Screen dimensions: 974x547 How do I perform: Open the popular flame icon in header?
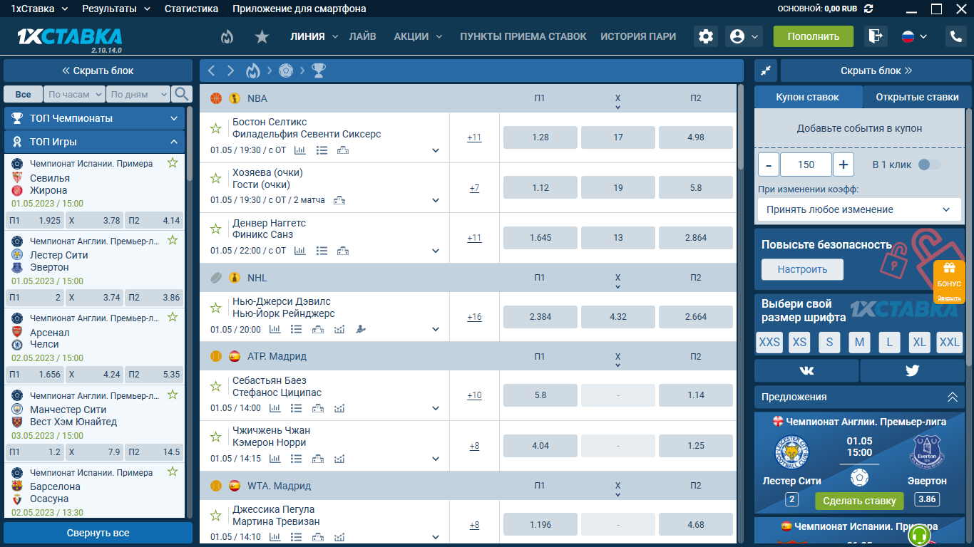(227, 36)
